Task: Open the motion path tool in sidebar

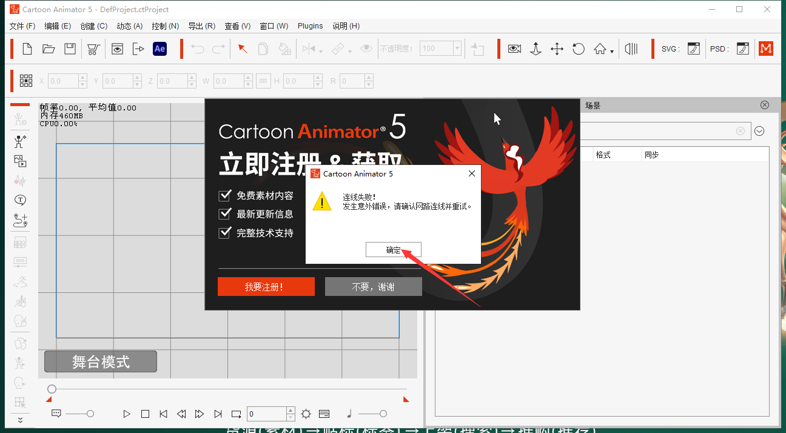Action: (20, 220)
